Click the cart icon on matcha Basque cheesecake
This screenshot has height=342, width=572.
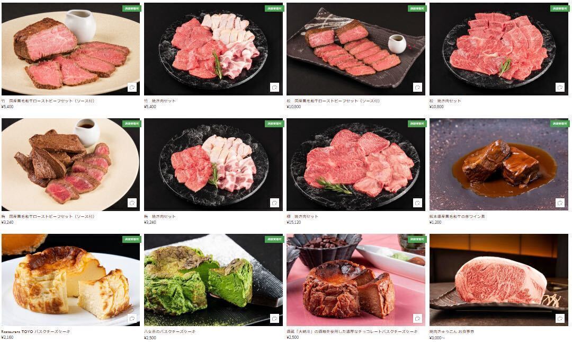(x=275, y=318)
